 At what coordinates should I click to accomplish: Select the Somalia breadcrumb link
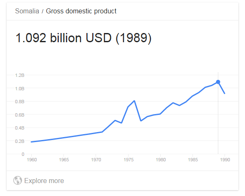pyautogui.click(x=27, y=11)
